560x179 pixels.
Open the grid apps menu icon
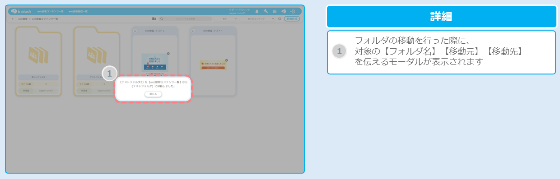click(x=275, y=11)
